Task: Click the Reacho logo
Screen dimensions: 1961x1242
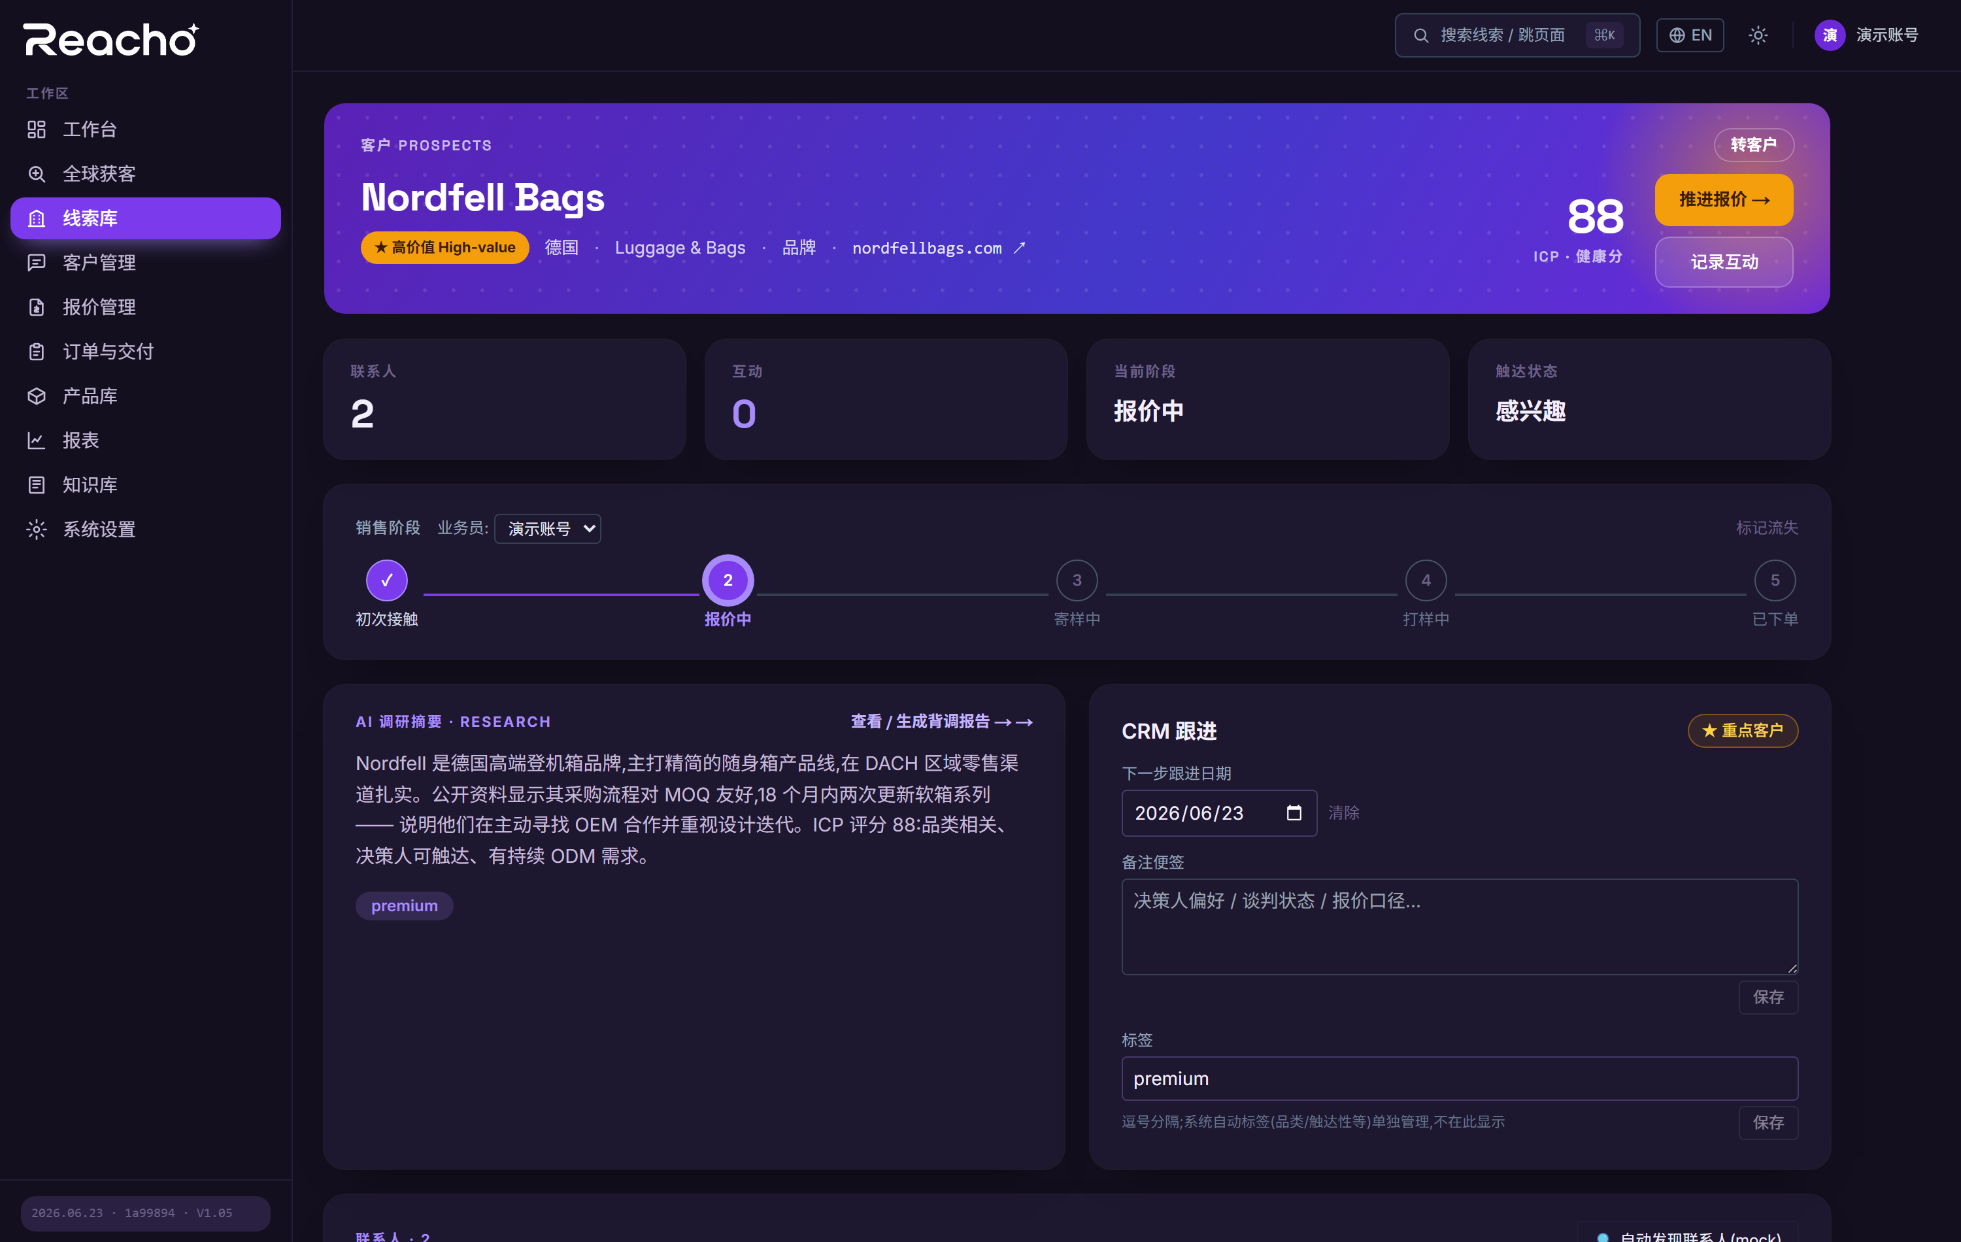Action: 110,39
